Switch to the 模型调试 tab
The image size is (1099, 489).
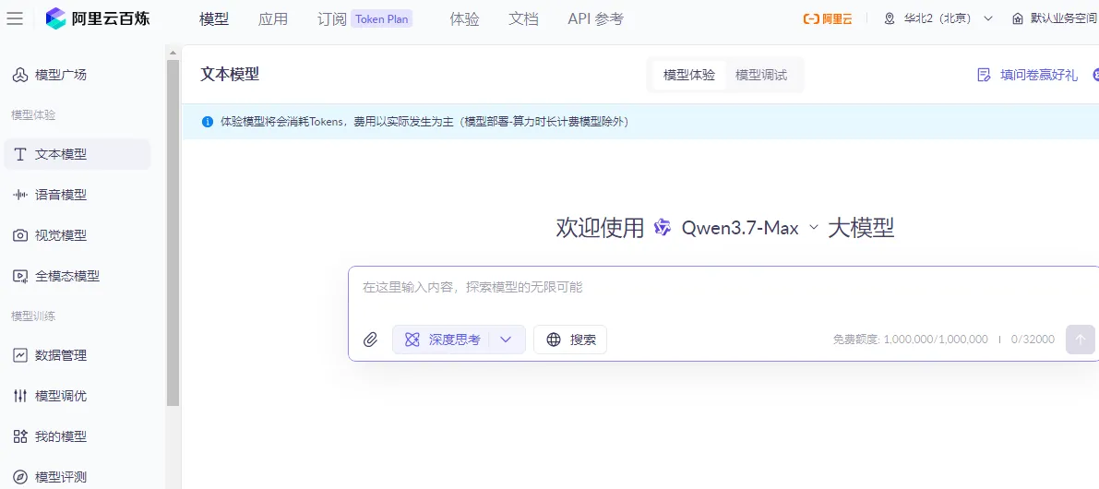[761, 75]
